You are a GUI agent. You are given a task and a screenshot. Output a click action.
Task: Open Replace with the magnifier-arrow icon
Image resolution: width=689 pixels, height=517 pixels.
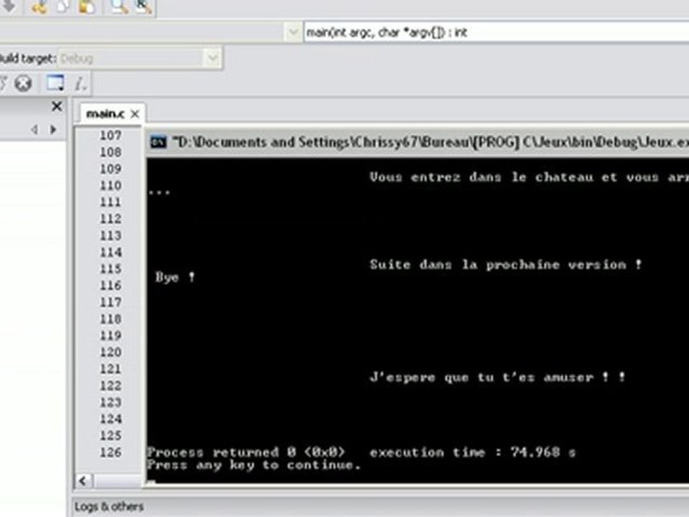144,6
